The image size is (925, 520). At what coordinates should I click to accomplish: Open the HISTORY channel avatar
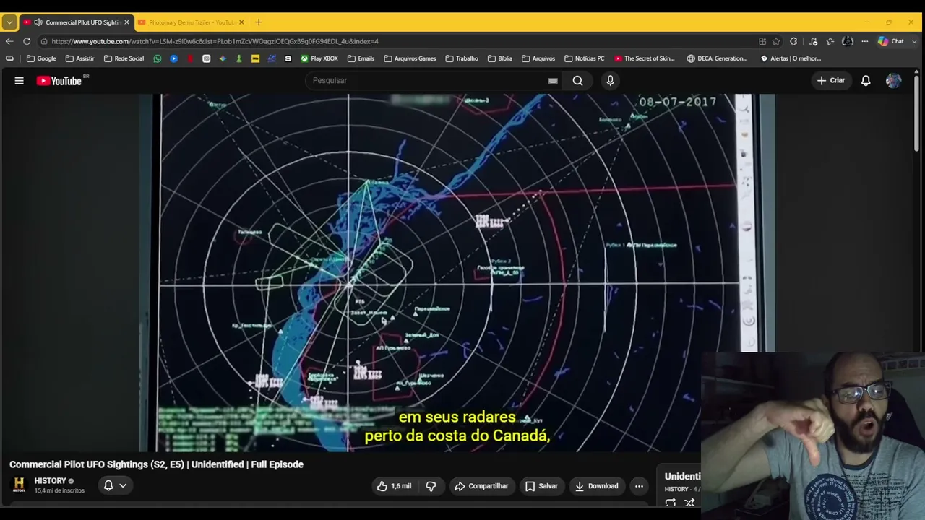19,485
